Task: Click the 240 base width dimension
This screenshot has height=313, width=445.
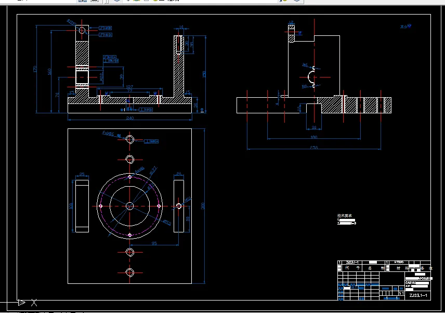Action: pos(129,118)
